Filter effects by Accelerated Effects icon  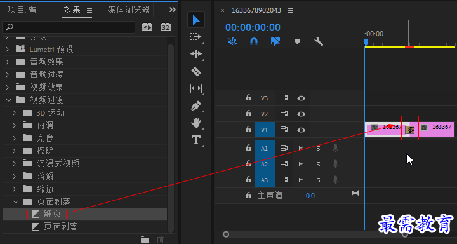click(147, 27)
